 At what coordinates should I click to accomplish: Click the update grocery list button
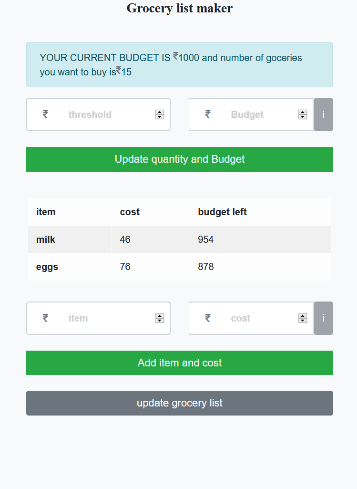pos(180,403)
